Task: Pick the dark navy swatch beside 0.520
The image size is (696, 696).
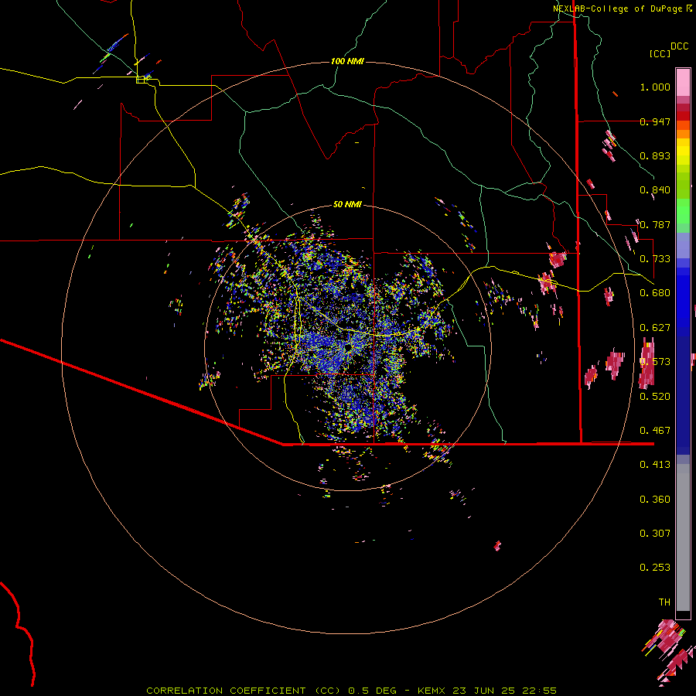Action: click(x=683, y=395)
